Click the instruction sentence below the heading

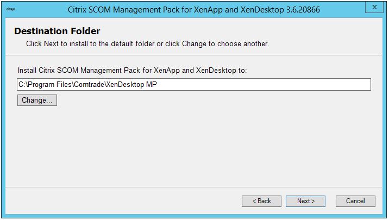pyautogui.click(x=147, y=43)
